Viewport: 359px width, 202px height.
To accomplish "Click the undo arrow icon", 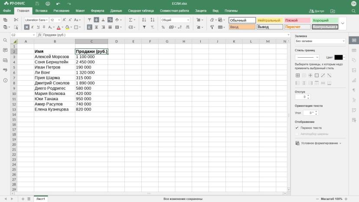I will [58, 3].
